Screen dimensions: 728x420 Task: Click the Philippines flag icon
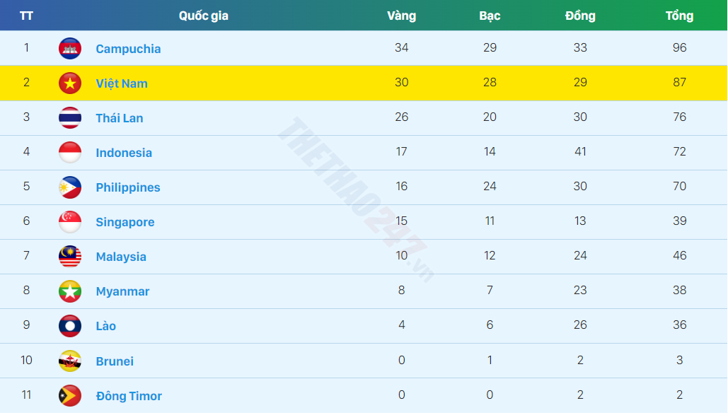(x=70, y=187)
